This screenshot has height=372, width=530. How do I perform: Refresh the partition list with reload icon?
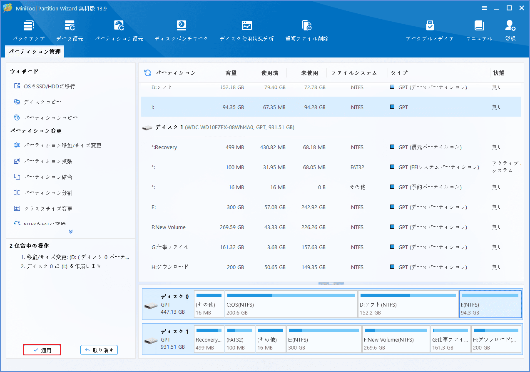coord(148,73)
